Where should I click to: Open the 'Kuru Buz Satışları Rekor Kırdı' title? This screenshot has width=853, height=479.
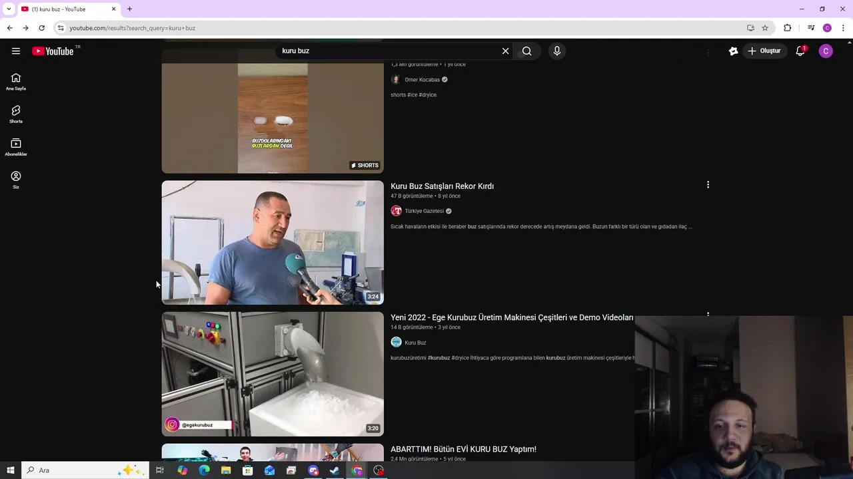(442, 186)
